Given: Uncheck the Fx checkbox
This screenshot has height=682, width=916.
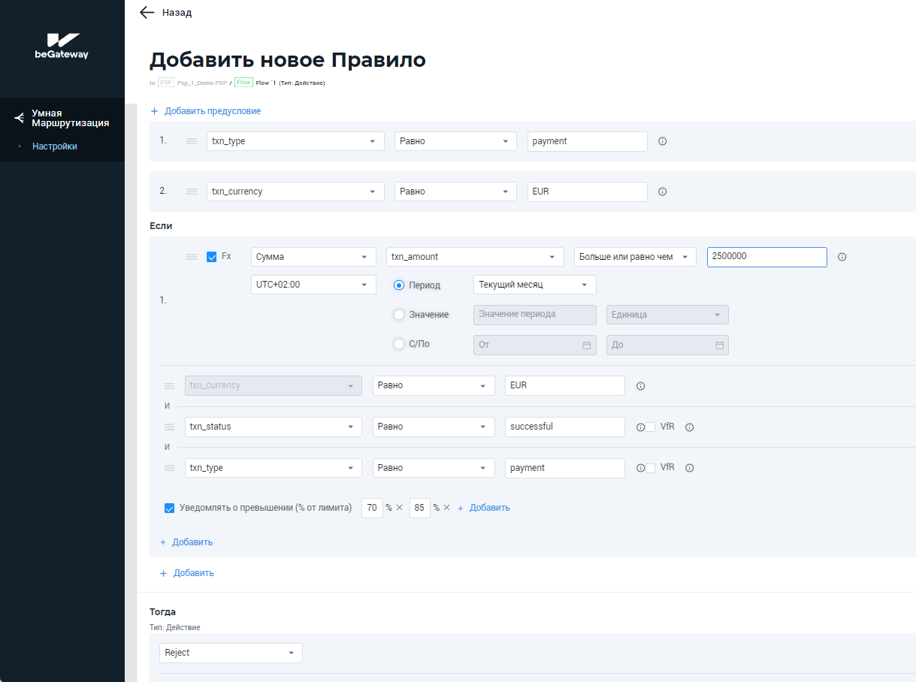Looking at the screenshot, I should click(211, 257).
